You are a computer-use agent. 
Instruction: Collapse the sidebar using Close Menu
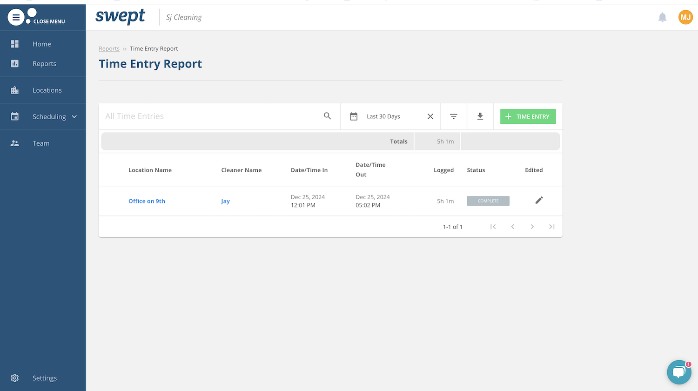click(16, 17)
